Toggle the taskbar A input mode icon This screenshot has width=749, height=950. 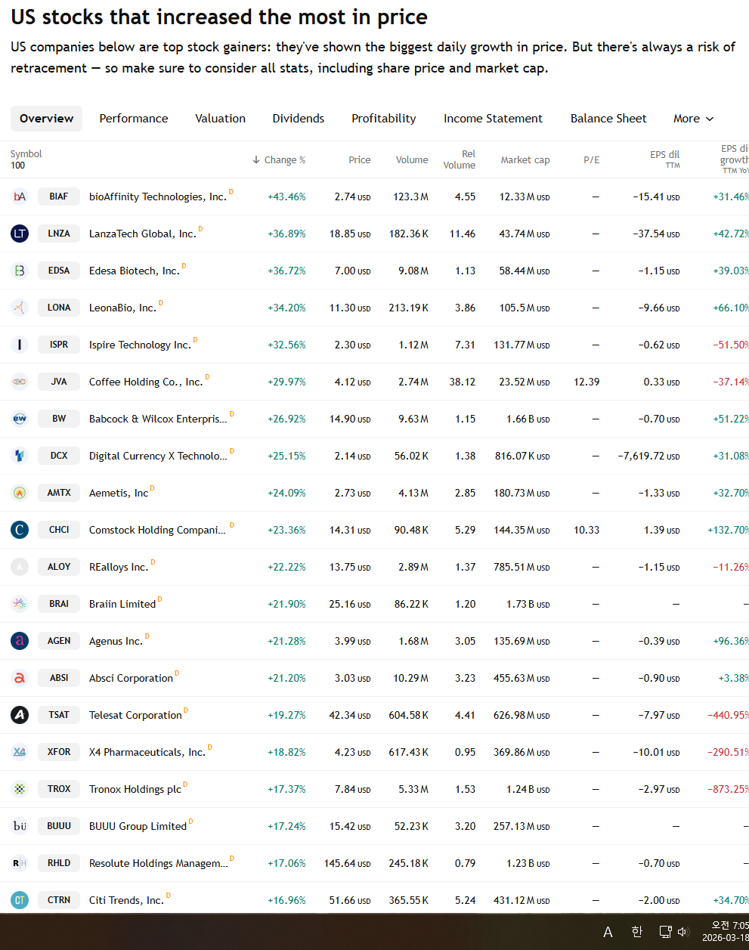point(608,932)
